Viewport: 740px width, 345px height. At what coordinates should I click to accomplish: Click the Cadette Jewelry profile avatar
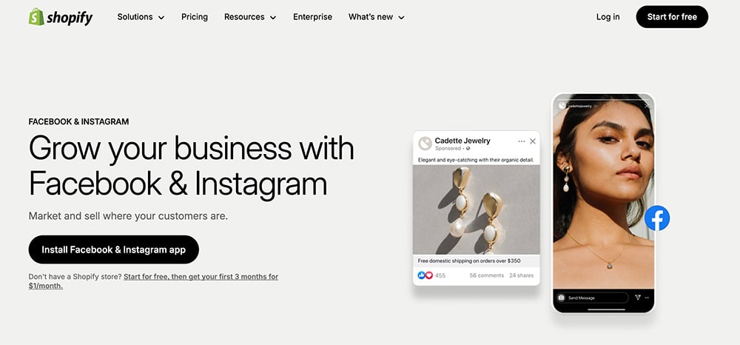[x=425, y=144]
